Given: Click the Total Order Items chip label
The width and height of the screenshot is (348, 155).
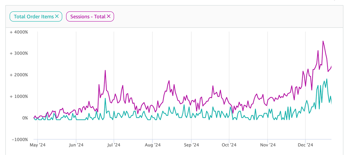Looking at the screenshot, I should pyautogui.click(x=34, y=17).
